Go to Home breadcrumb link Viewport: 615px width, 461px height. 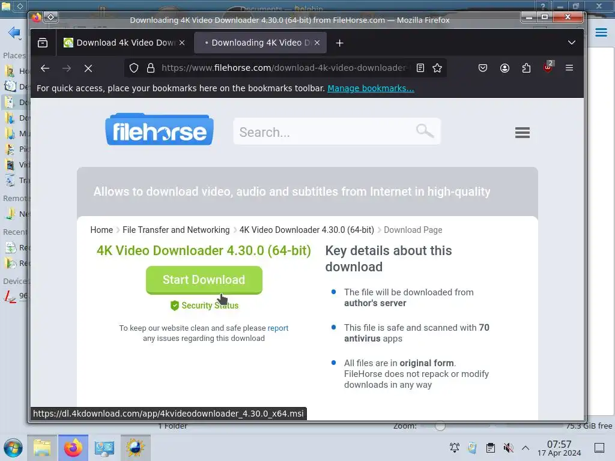click(x=101, y=230)
